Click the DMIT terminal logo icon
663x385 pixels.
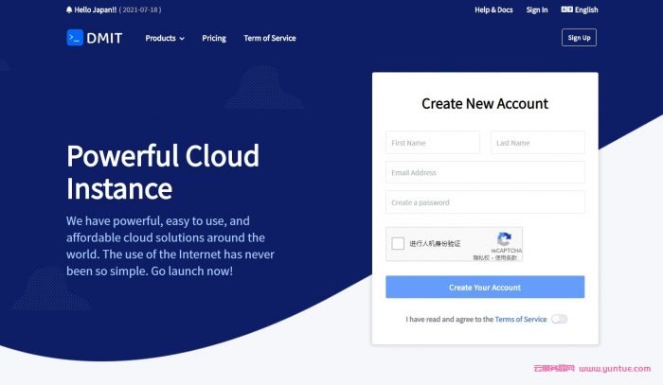(76, 38)
